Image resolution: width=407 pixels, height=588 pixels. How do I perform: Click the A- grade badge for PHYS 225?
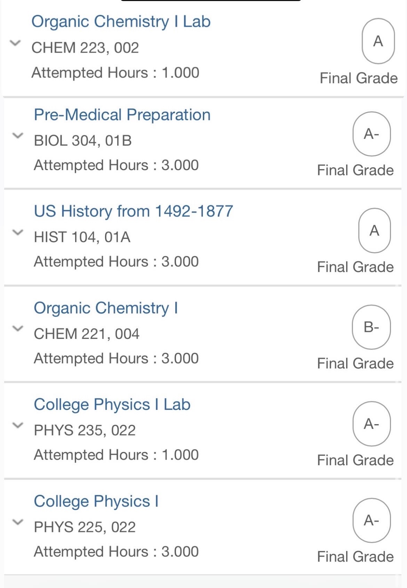(x=372, y=521)
